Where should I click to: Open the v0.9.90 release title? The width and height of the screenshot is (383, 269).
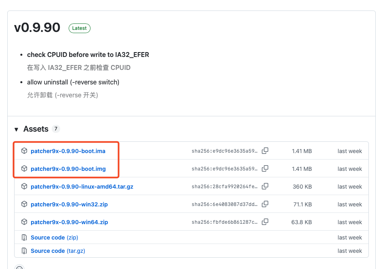pyautogui.click(x=37, y=28)
